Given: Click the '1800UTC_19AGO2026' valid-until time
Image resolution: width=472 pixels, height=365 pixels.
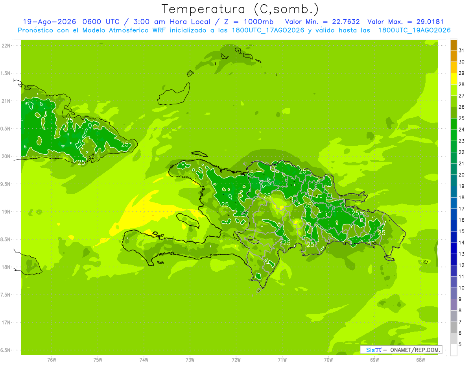Looking at the screenshot, I should coord(414,30).
